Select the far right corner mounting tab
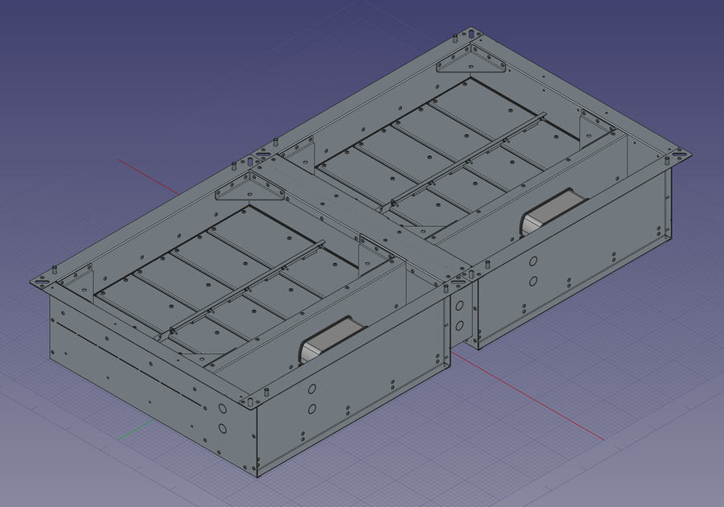724x507 pixels. pos(677,153)
